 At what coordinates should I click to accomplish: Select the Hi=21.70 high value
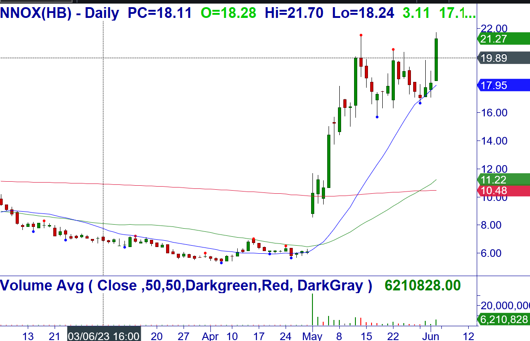click(294, 13)
